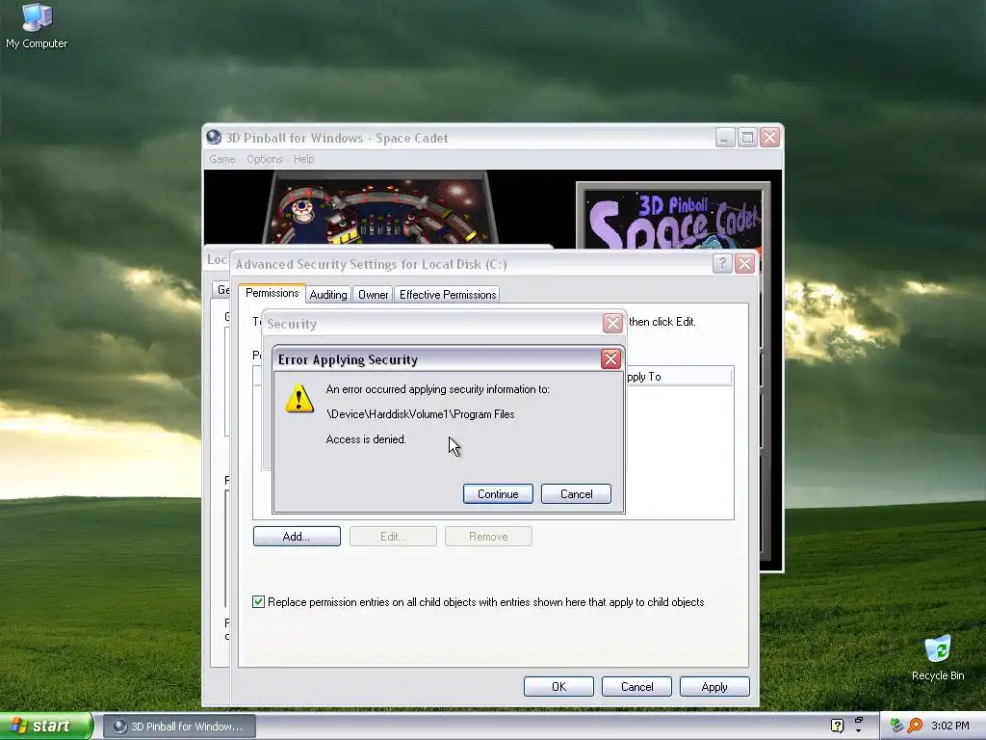Click the Add... button
Viewport: 986px width, 740px height.
[297, 536]
